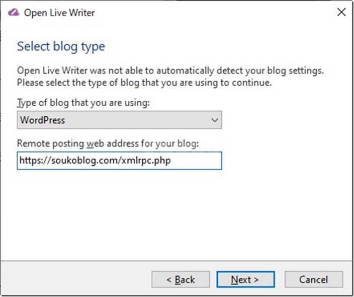Screen dimensions: 354x297
Task: Expand the blog type chevron arrow
Action: coord(215,120)
